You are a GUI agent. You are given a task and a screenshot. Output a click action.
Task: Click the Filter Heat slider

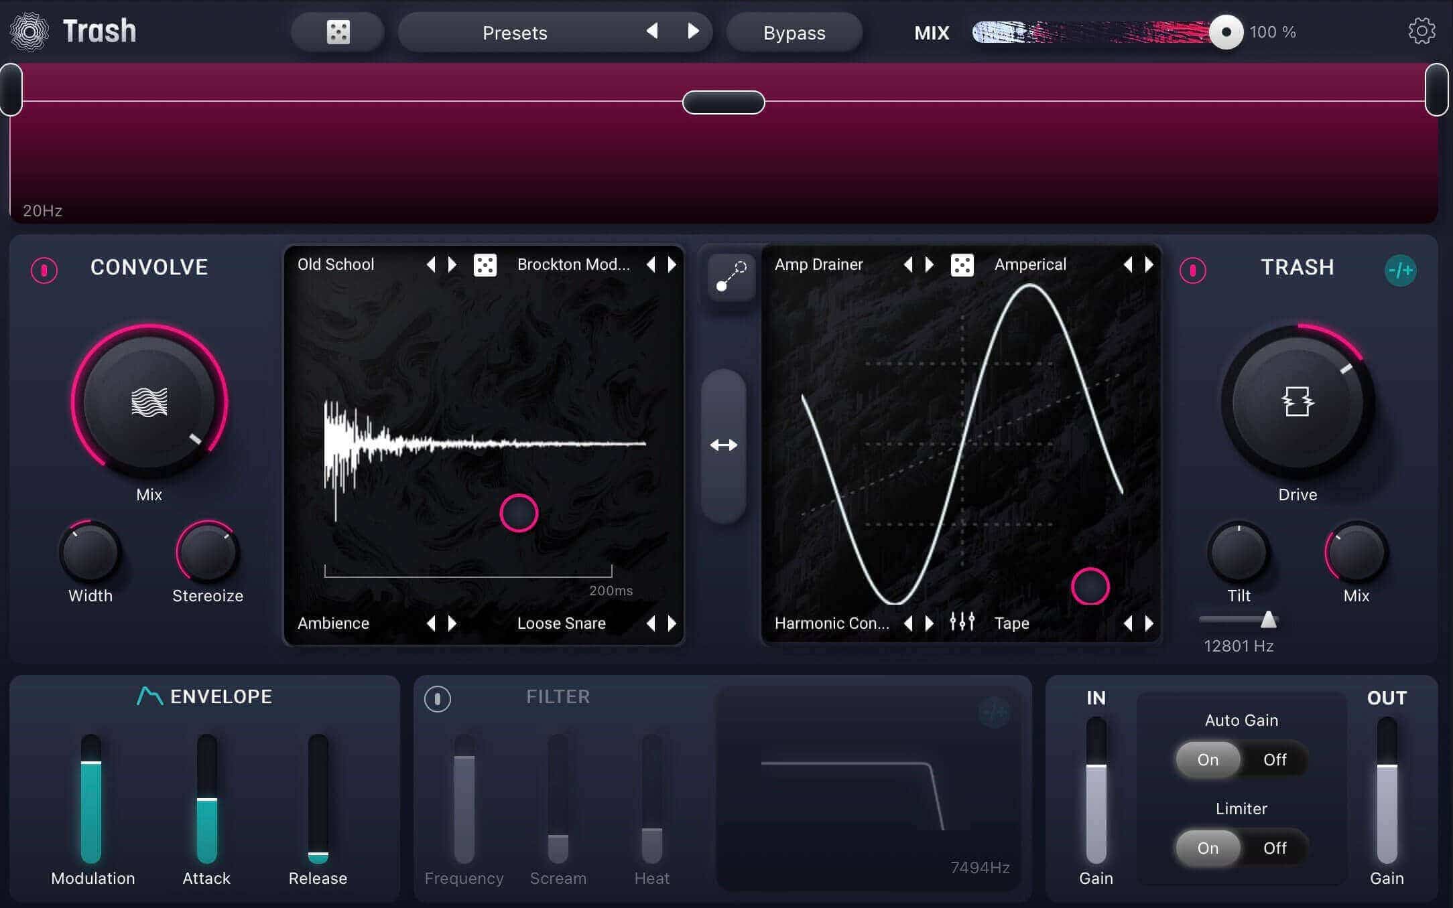click(x=651, y=799)
